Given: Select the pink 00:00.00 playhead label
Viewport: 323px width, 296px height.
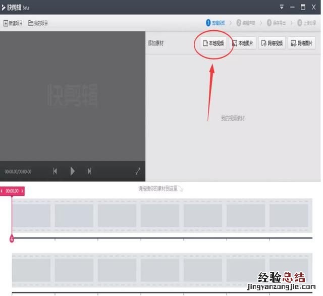Looking at the screenshot, I should 12,191.
